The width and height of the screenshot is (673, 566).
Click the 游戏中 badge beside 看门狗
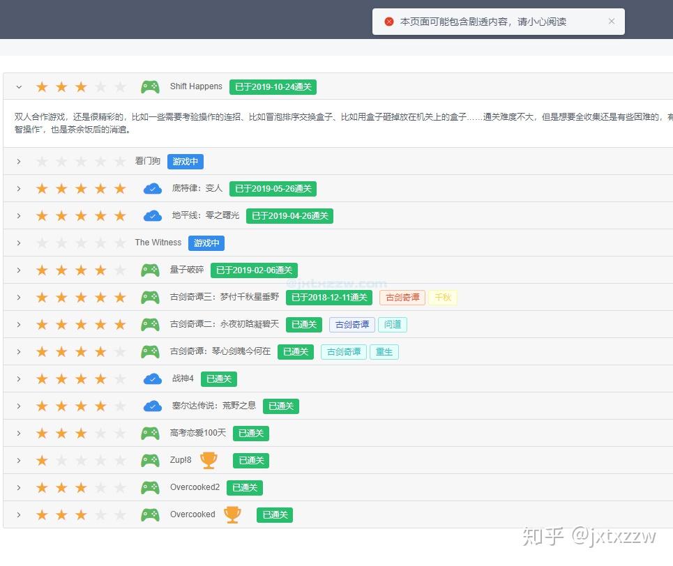186,161
